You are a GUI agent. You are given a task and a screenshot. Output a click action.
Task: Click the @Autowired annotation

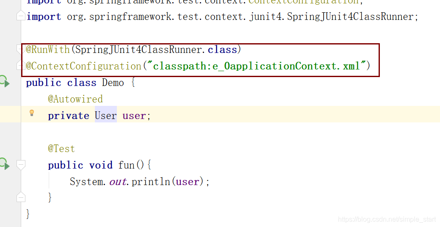[75, 99]
